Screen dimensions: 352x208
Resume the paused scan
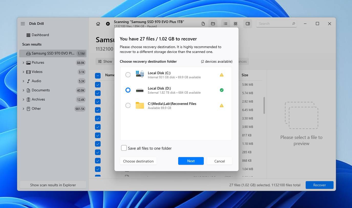click(108, 24)
